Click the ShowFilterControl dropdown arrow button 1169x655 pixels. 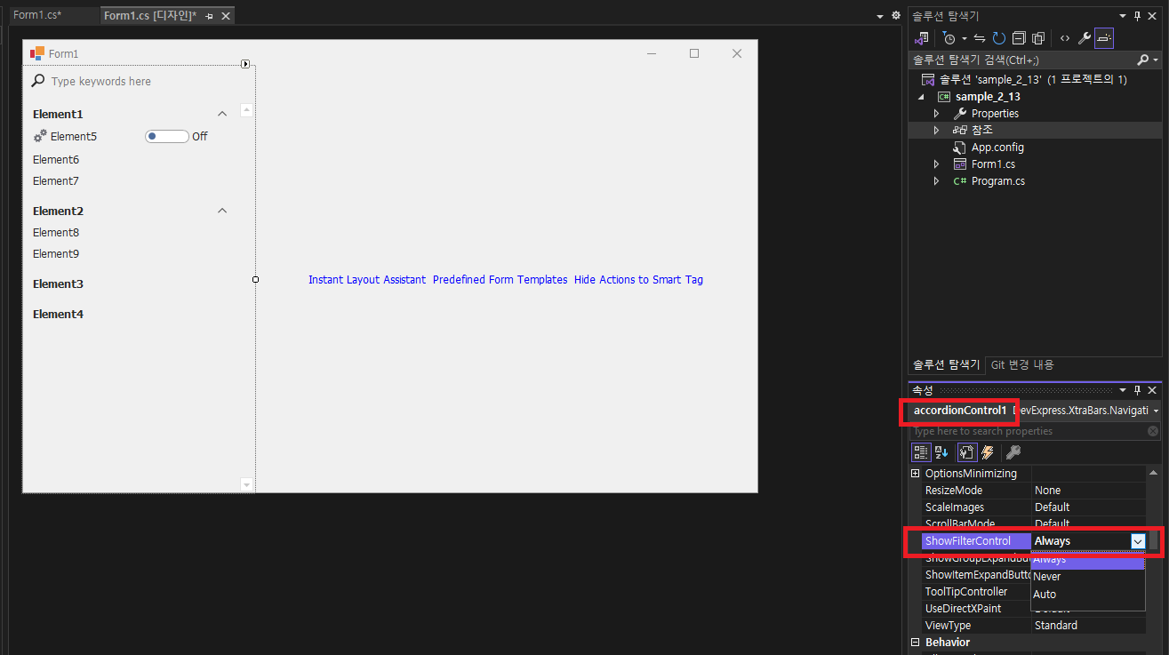(x=1137, y=541)
